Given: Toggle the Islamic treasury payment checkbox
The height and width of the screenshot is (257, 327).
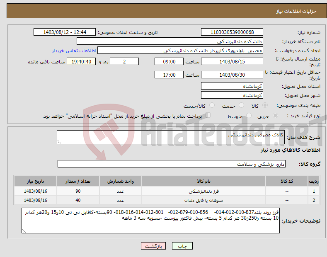Looking at the screenshot, I should [x=208, y=115].
